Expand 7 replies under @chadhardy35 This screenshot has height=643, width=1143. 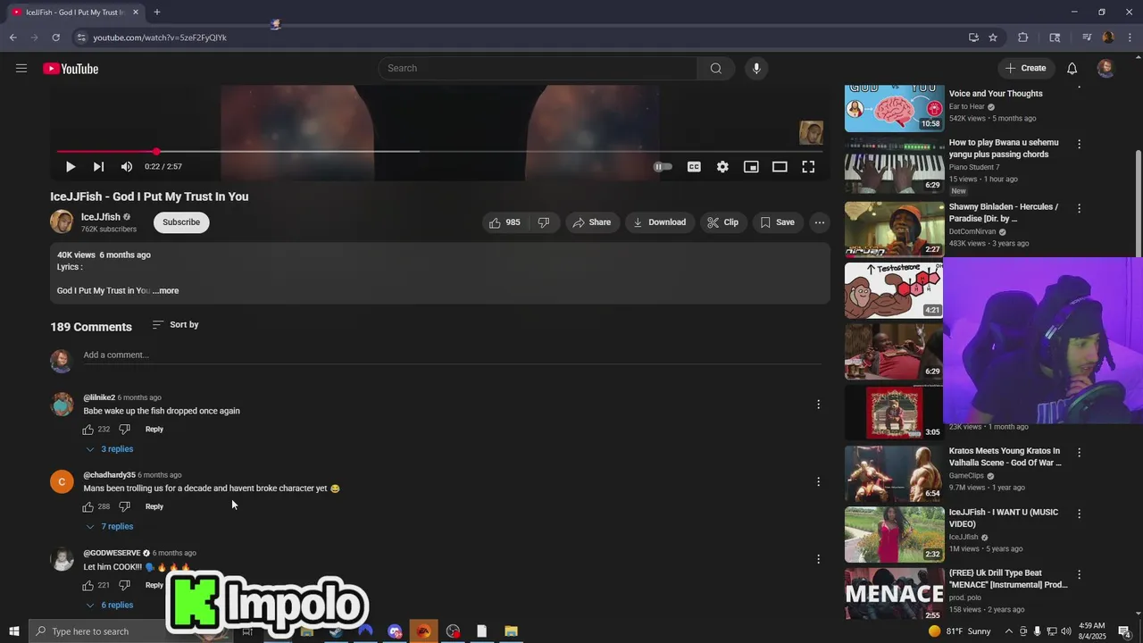110,527
